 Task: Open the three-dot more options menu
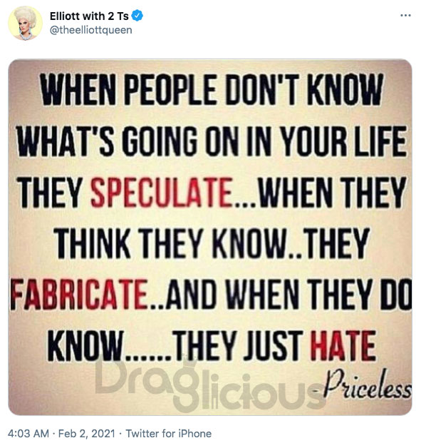pos(405,16)
